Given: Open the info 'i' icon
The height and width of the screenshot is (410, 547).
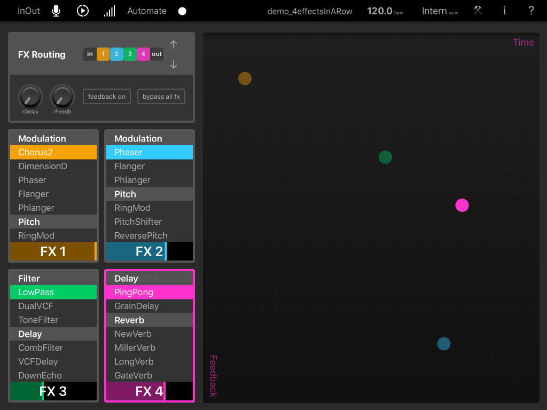Looking at the screenshot, I should [x=505, y=11].
